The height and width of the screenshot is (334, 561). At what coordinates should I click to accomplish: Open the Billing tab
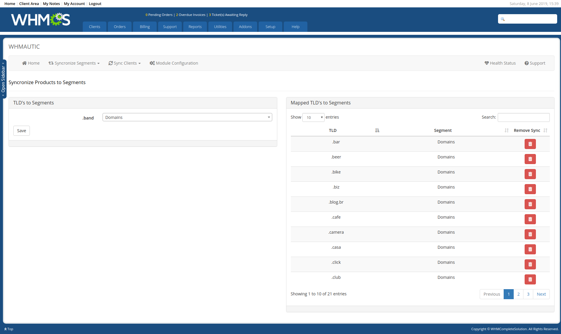[x=145, y=27]
